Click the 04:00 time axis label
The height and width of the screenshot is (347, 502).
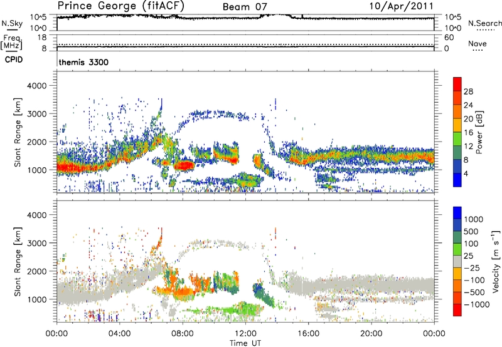click(x=119, y=334)
